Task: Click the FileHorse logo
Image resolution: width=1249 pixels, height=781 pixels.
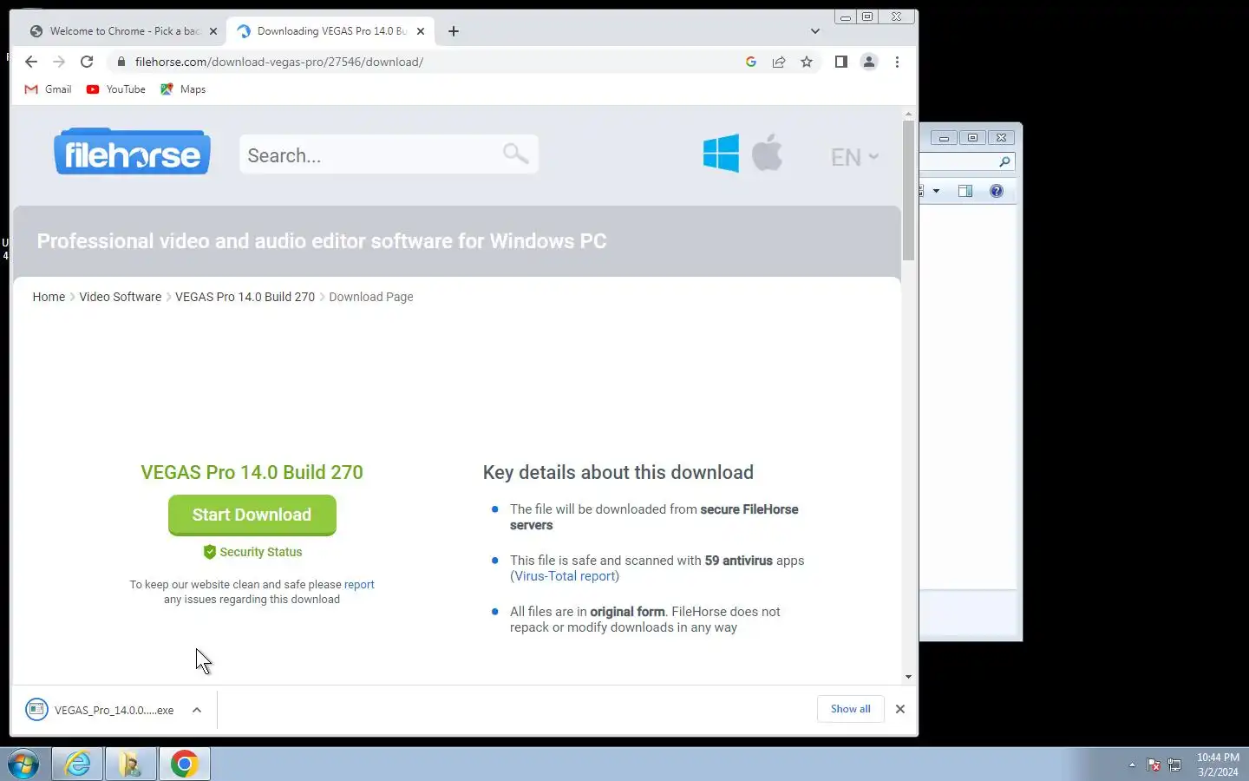Action: (132, 152)
